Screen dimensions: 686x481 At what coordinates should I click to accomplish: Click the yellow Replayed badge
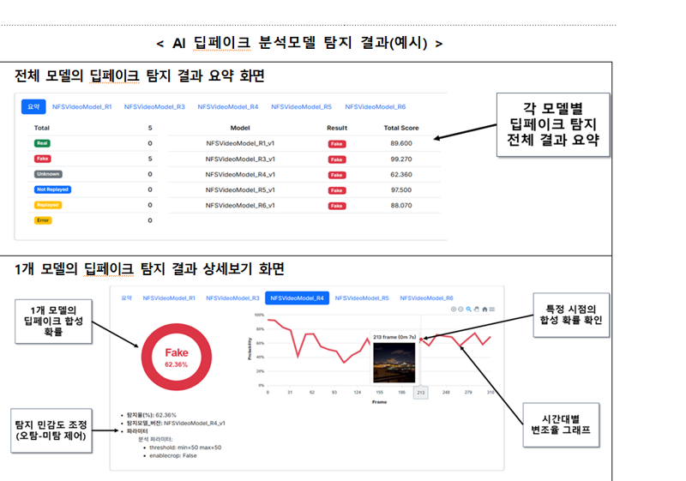coord(48,205)
